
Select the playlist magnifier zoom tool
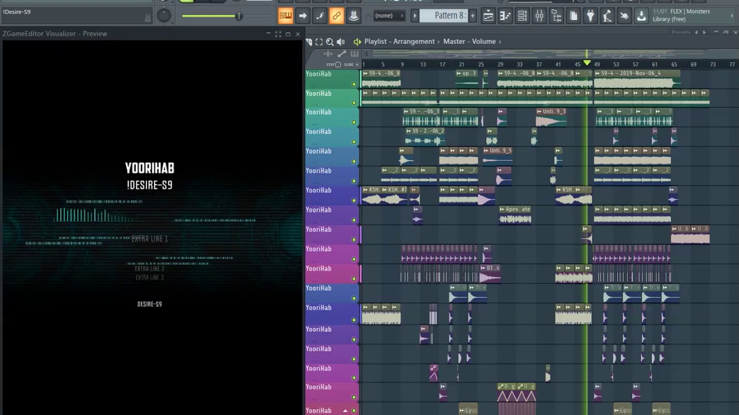click(x=330, y=41)
